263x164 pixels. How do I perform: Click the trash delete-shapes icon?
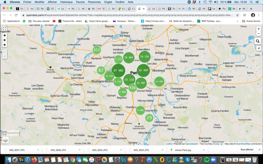coord(5,56)
